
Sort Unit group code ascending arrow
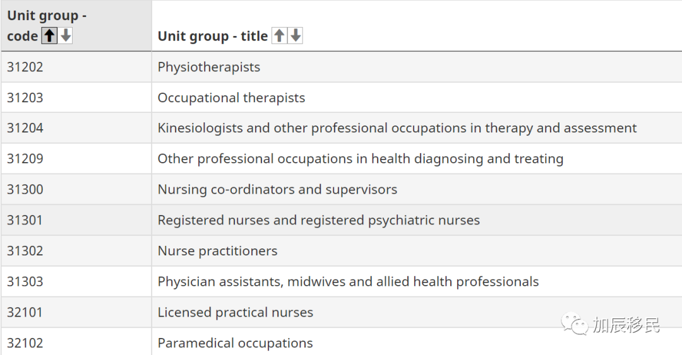(49, 36)
